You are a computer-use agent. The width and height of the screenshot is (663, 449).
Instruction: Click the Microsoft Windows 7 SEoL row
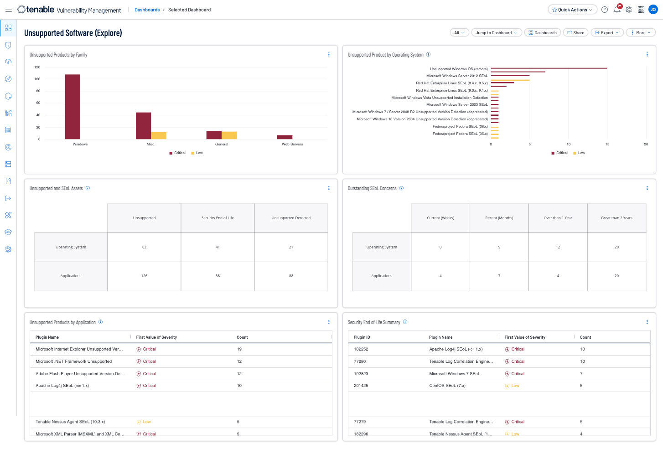499,374
